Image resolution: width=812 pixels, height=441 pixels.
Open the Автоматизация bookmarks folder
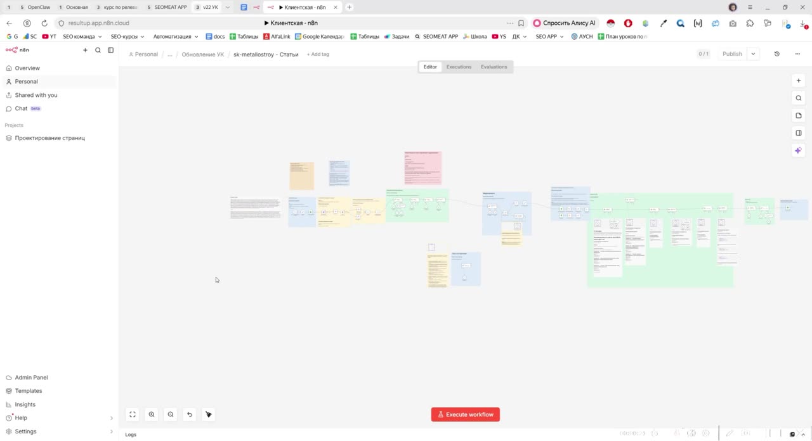click(x=176, y=37)
